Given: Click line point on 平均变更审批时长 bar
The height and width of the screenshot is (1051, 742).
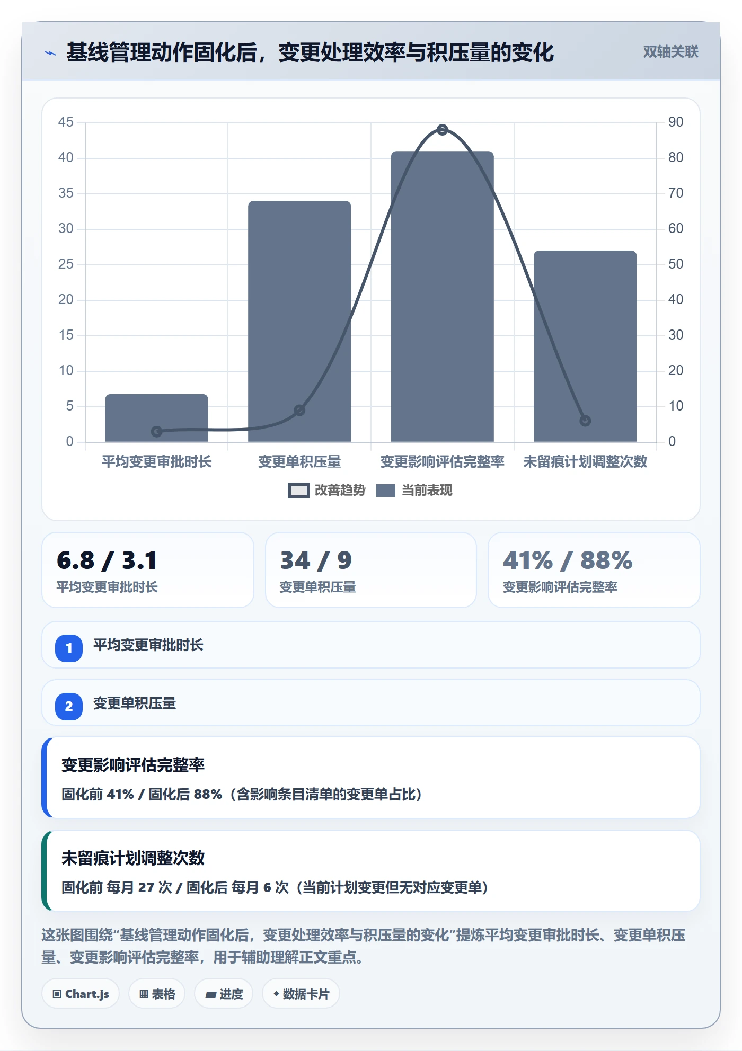Looking at the screenshot, I should tap(156, 431).
